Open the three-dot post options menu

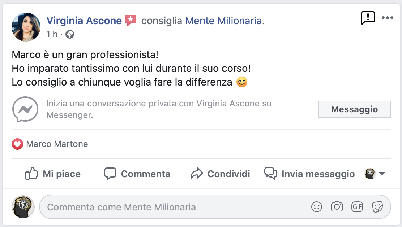(387, 18)
